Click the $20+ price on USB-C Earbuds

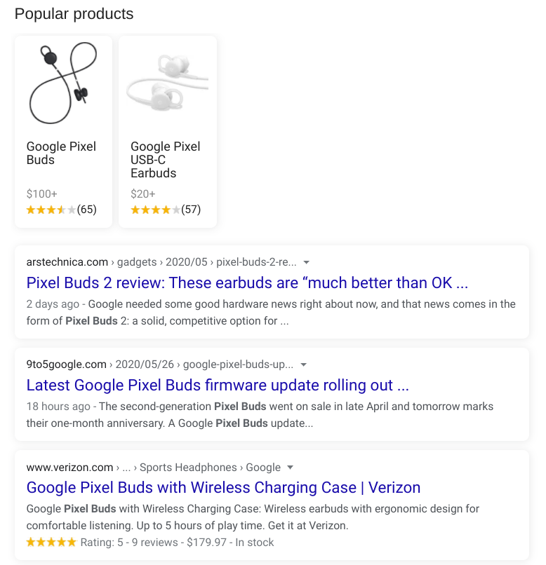point(142,194)
